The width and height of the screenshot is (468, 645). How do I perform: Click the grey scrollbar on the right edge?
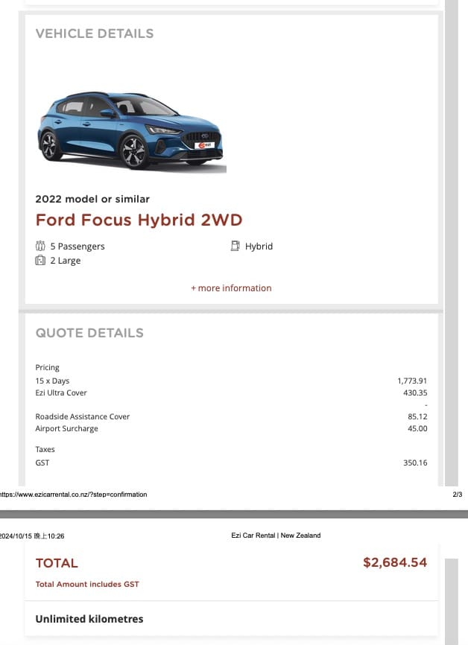pos(452,243)
